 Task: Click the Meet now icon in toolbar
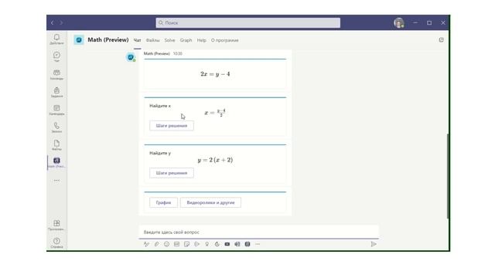[x=196, y=244]
